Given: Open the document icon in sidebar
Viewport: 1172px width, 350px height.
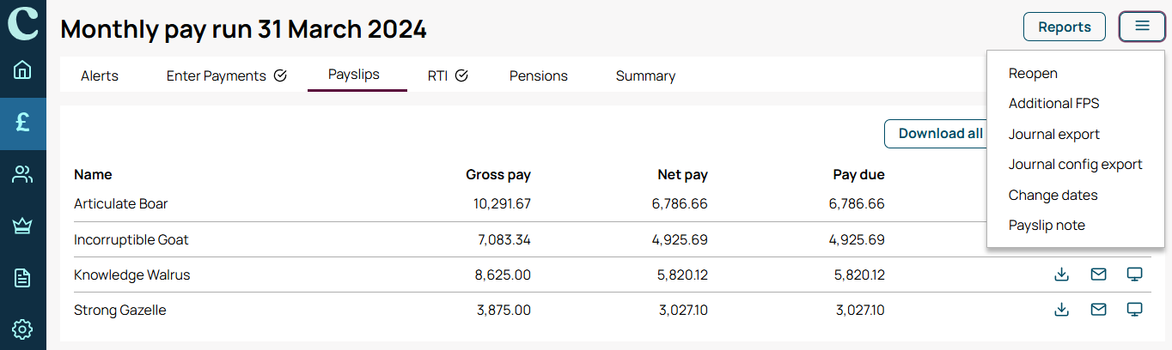Looking at the screenshot, I should tap(22, 278).
